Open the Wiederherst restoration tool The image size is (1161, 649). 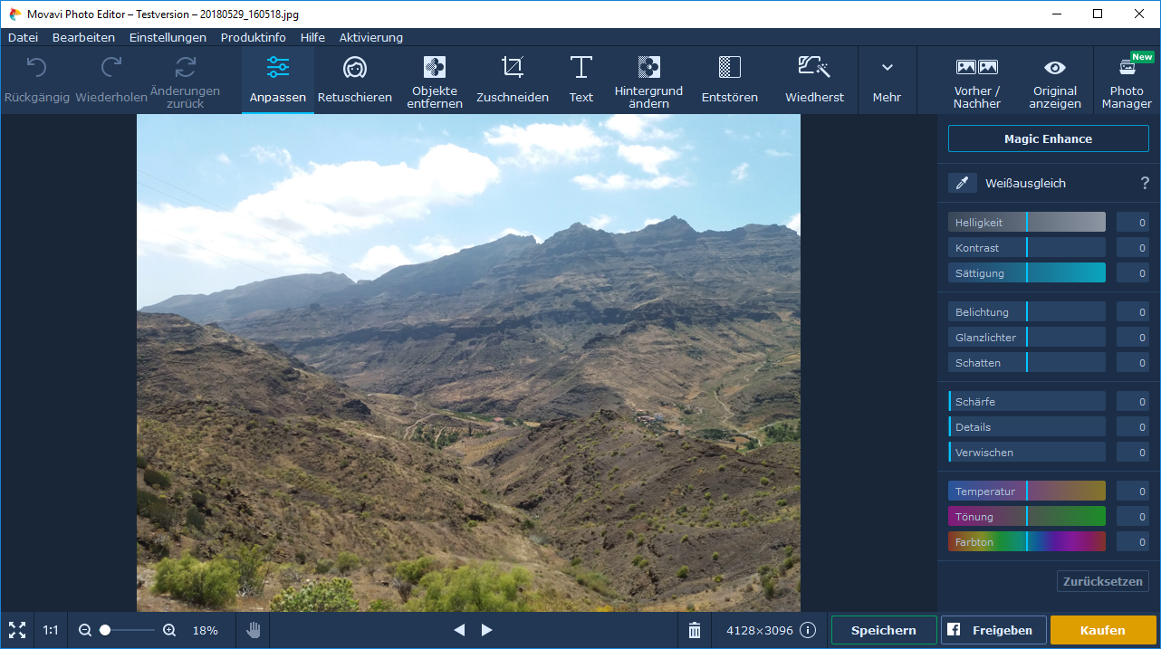click(x=815, y=80)
